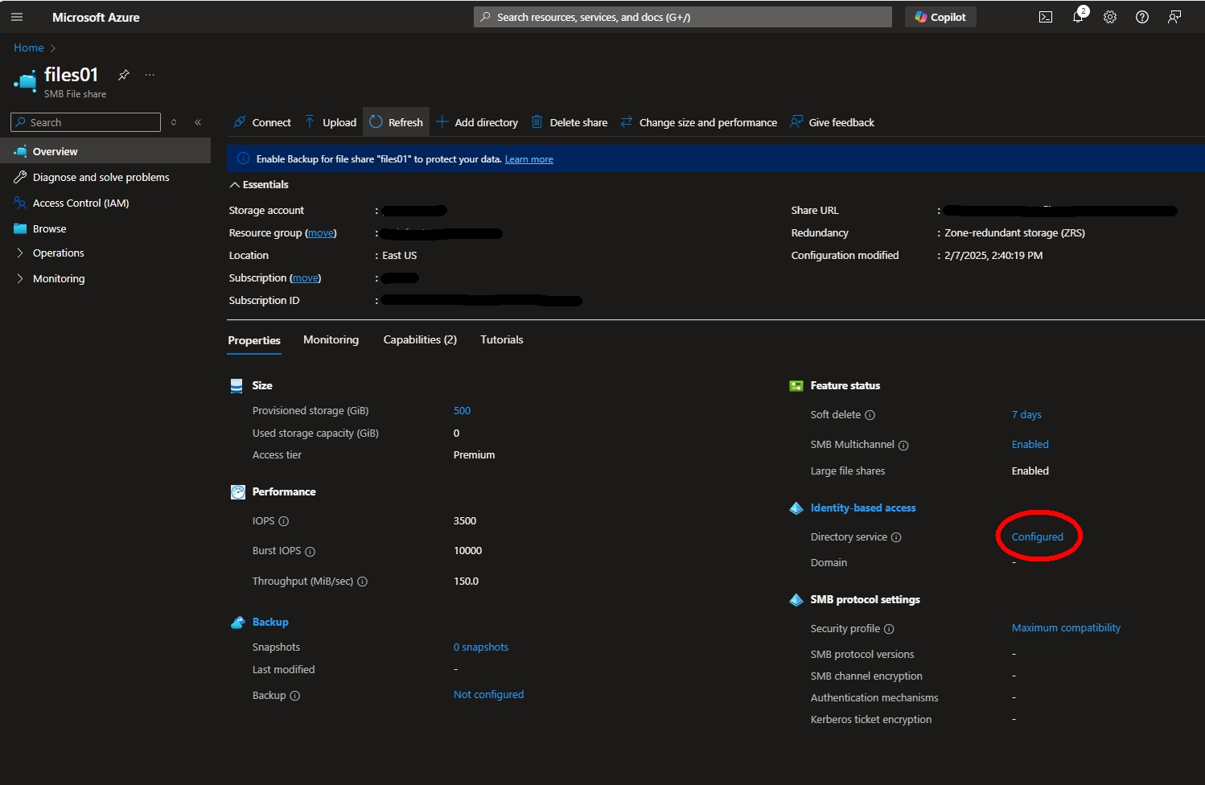
Task: Click the global search resources box
Action: click(x=683, y=17)
